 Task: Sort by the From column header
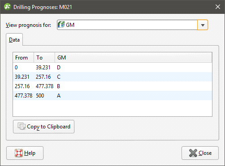(23, 57)
